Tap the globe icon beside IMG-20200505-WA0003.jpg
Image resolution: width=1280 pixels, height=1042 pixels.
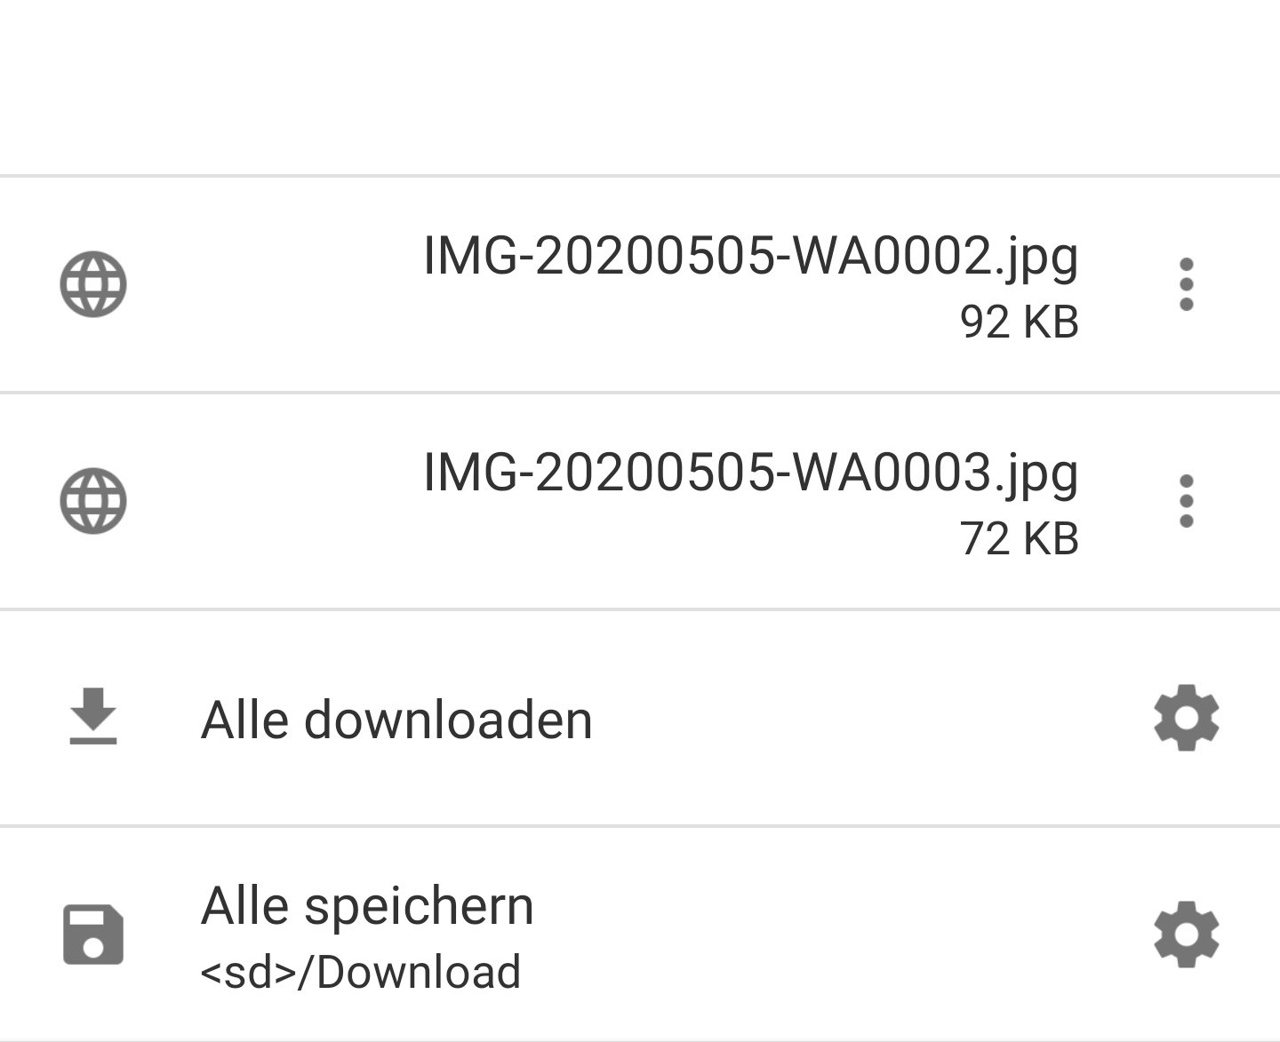(x=93, y=500)
